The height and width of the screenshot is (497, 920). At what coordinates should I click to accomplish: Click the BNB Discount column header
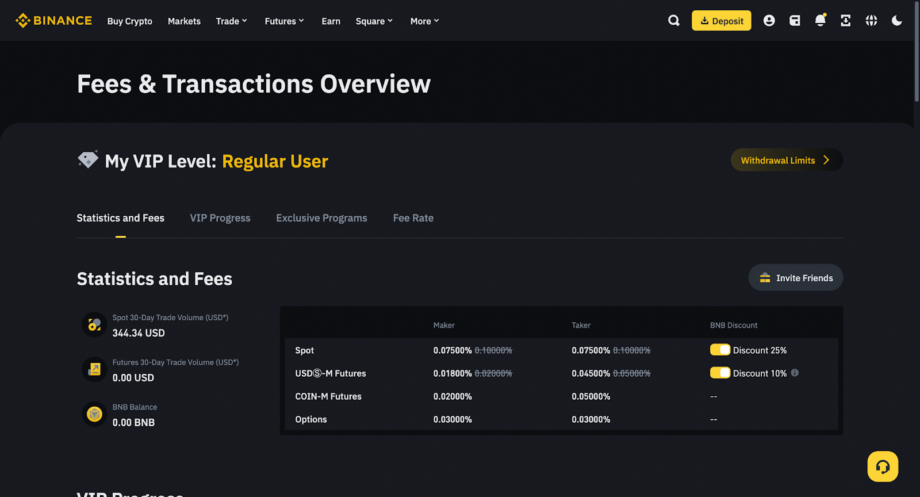[x=734, y=325]
